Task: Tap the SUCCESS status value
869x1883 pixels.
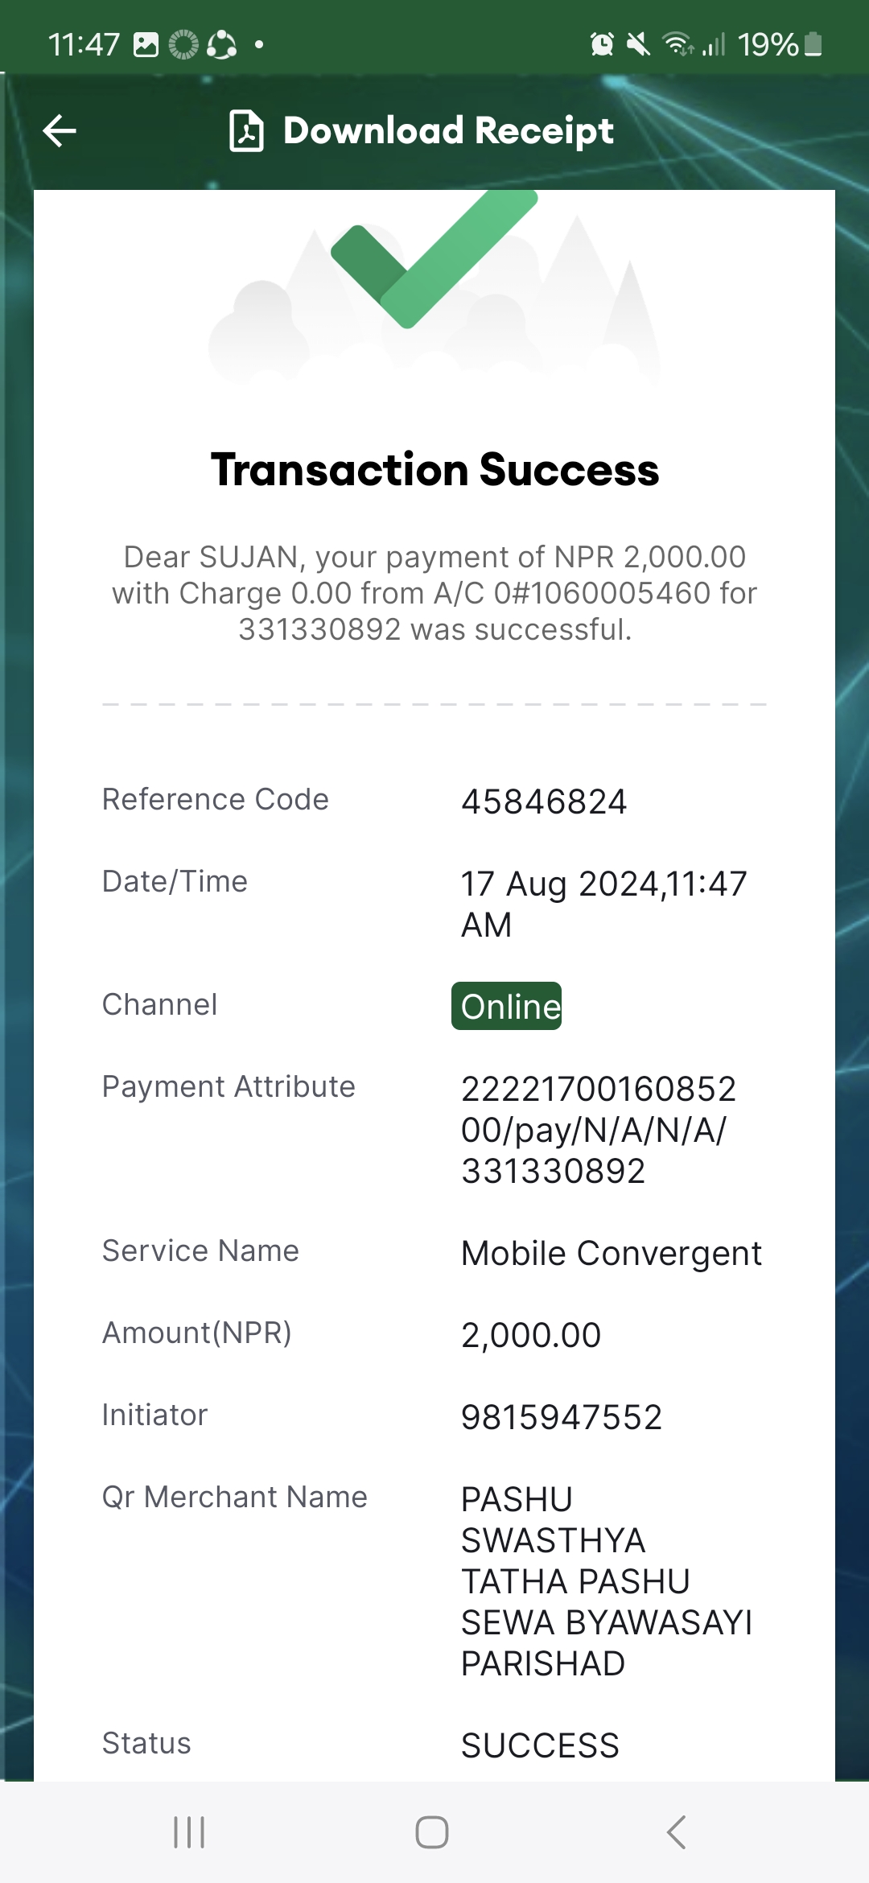Action: (540, 1745)
